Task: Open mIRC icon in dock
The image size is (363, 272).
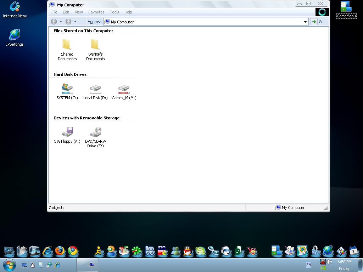Action: click(162, 251)
